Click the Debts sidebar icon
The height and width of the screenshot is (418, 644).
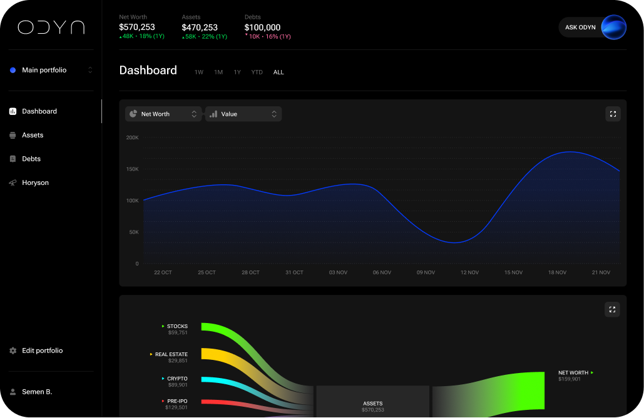[x=13, y=159]
